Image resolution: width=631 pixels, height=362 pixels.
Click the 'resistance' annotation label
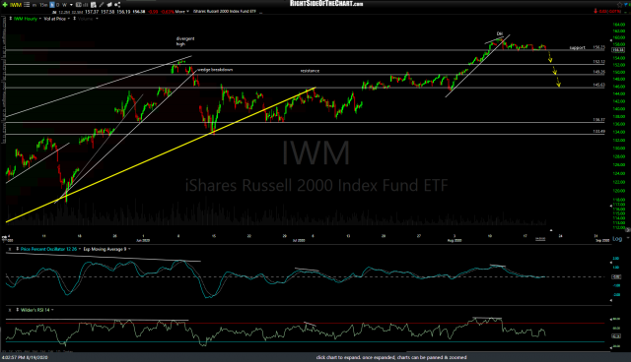(x=310, y=71)
